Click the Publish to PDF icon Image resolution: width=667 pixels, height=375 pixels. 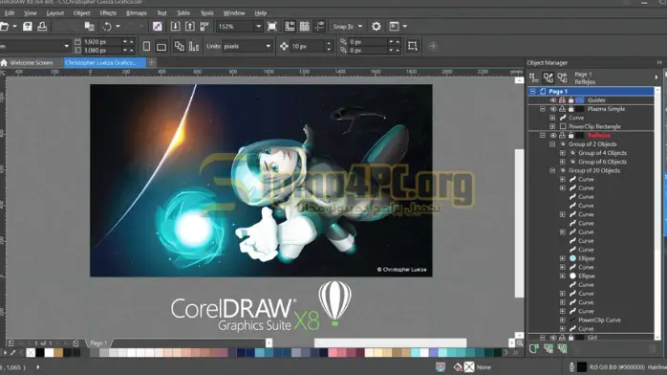pyautogui.click(x=204, y=27)
